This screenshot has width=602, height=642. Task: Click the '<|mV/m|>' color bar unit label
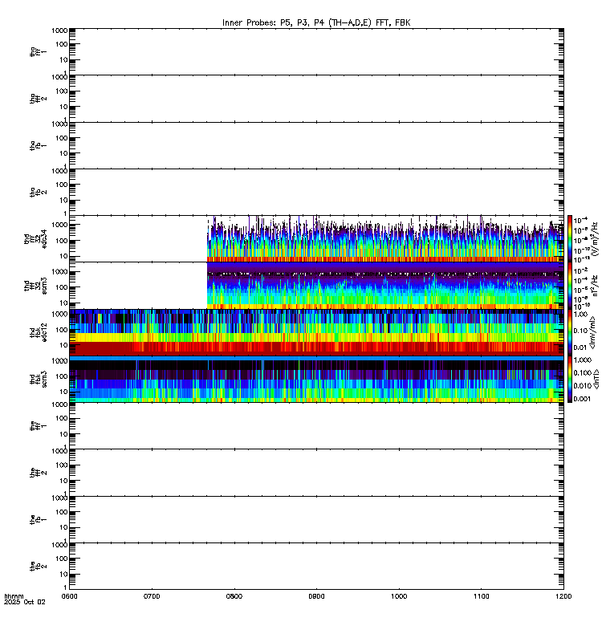tap(592, 332)
